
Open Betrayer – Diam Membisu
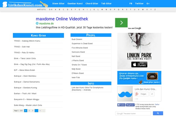pos(25,76)
